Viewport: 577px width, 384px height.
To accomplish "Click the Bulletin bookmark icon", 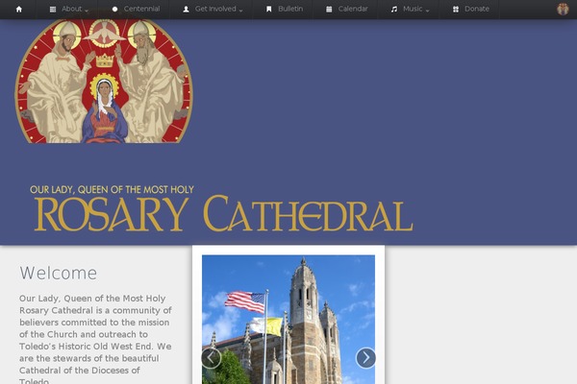I will [269, 10].
